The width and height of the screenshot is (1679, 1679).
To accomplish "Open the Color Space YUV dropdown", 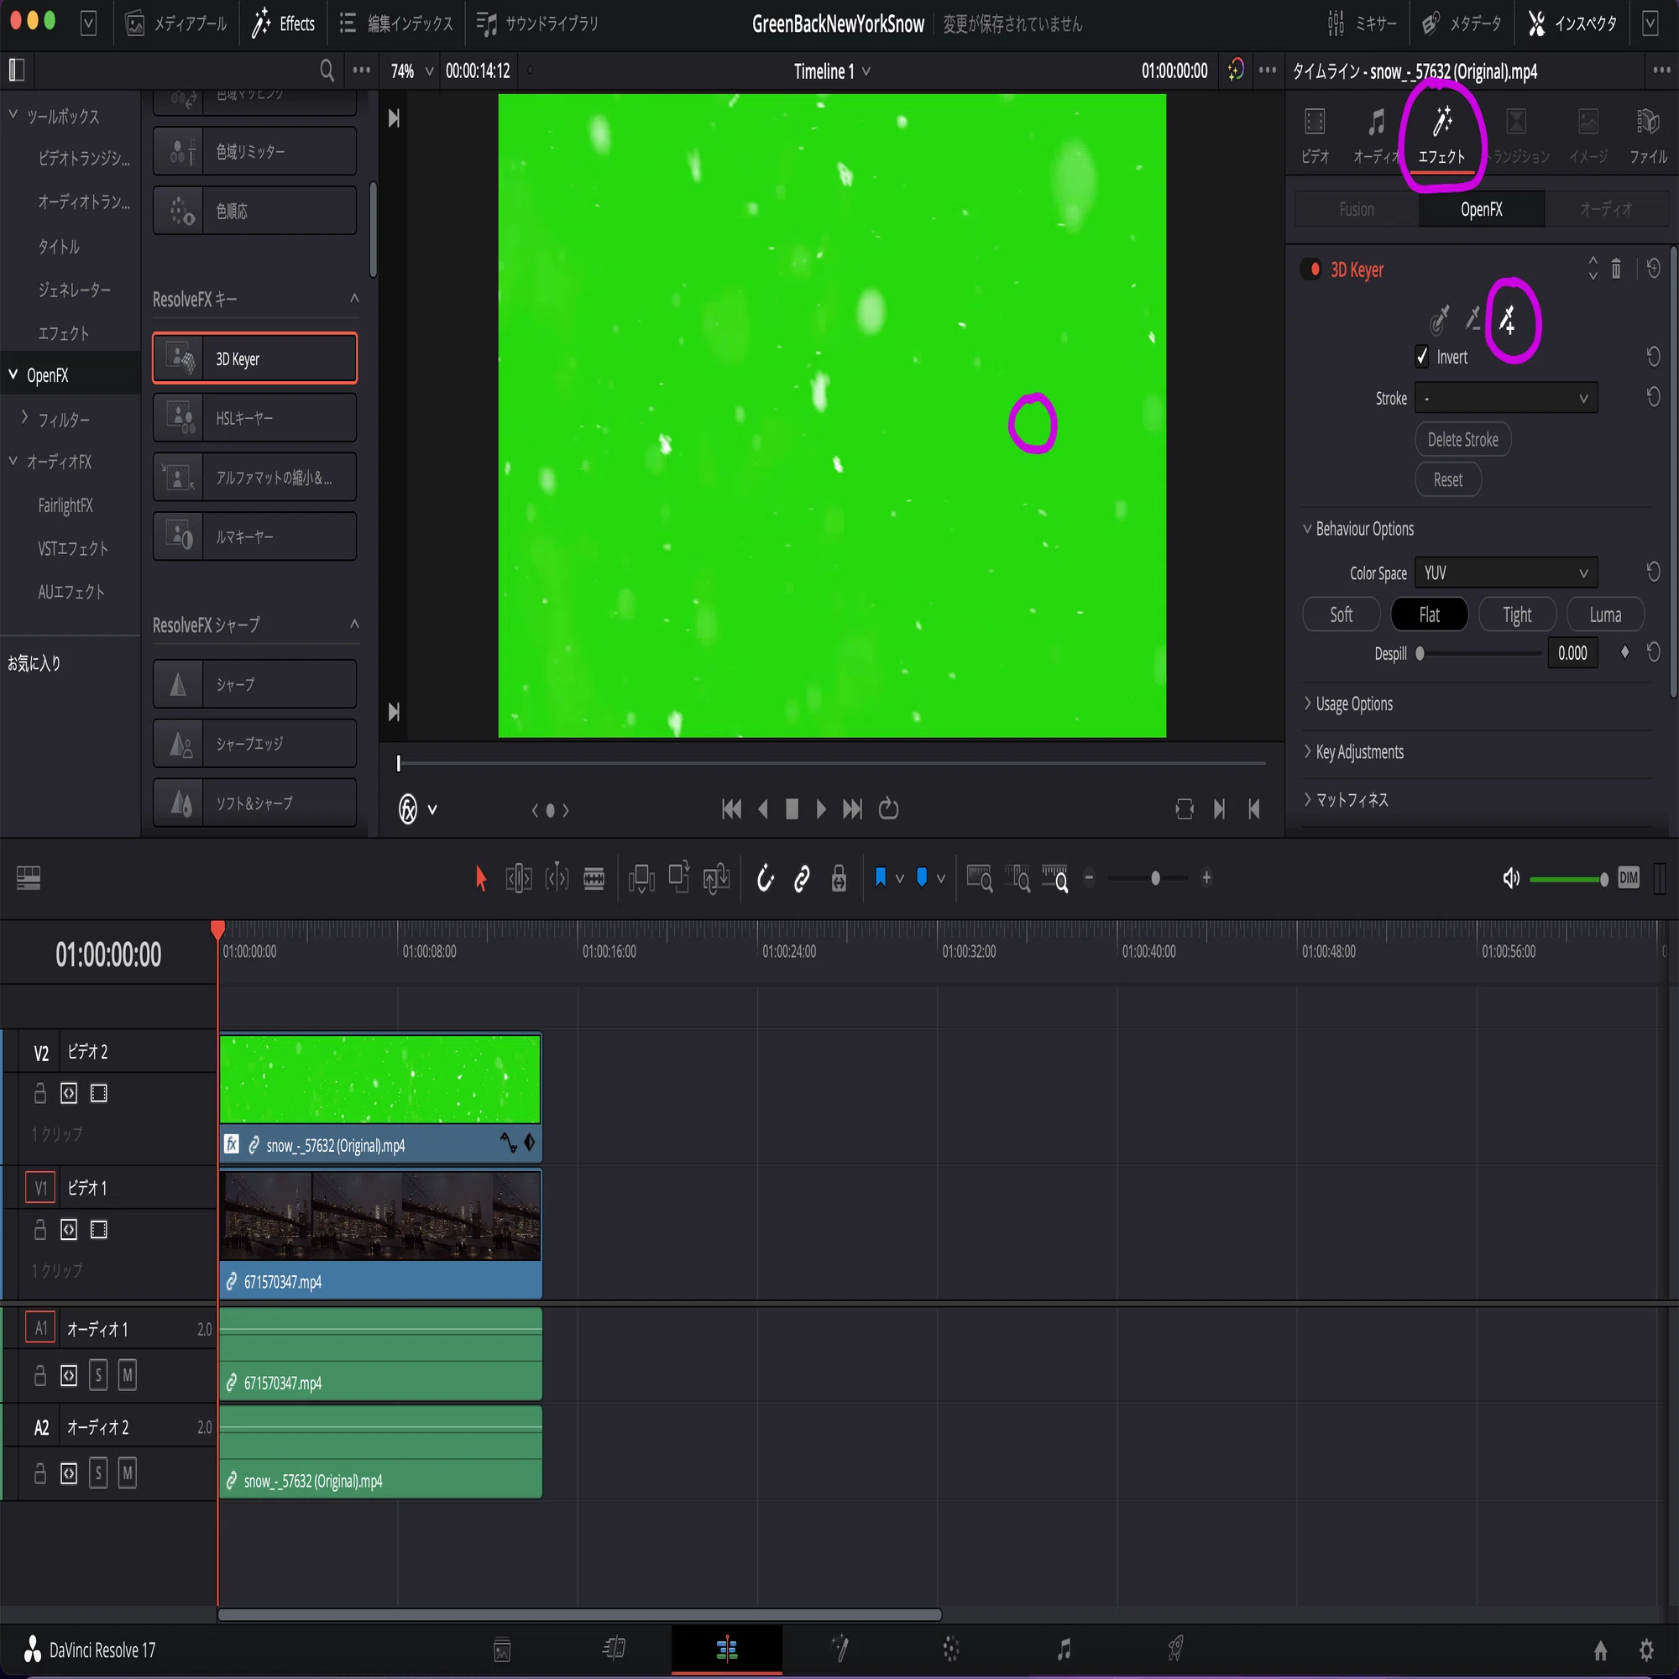I will [1506, 573].
